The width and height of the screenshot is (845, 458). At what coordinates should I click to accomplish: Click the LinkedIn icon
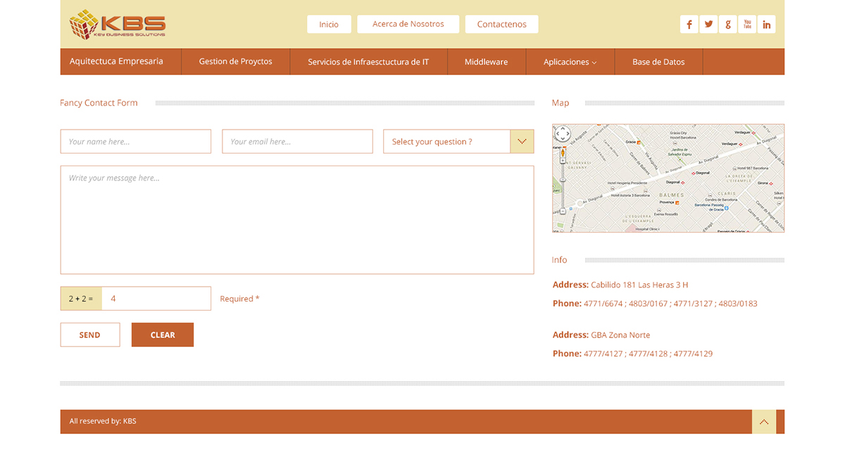point(767,25)
